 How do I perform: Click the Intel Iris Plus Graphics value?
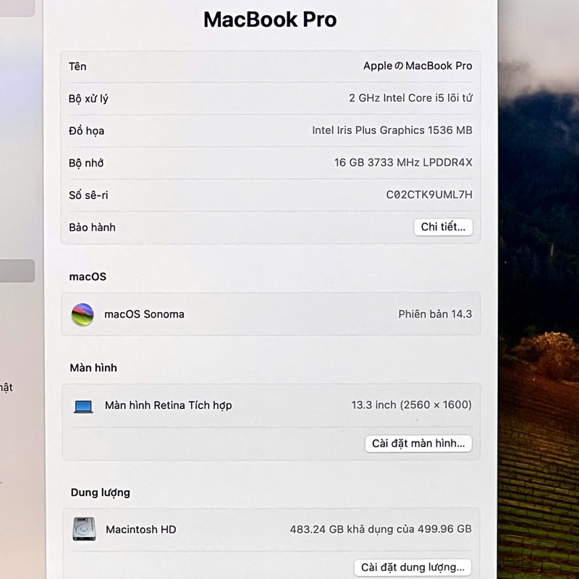[x=392, y=130]
